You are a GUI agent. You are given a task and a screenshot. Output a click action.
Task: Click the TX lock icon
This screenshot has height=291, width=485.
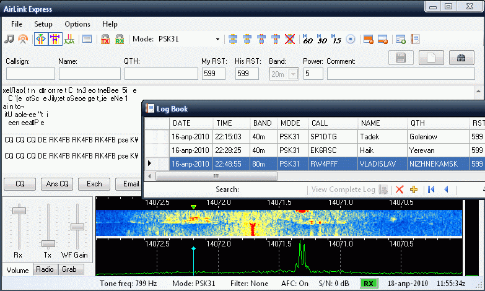click(x=105, y=39)
